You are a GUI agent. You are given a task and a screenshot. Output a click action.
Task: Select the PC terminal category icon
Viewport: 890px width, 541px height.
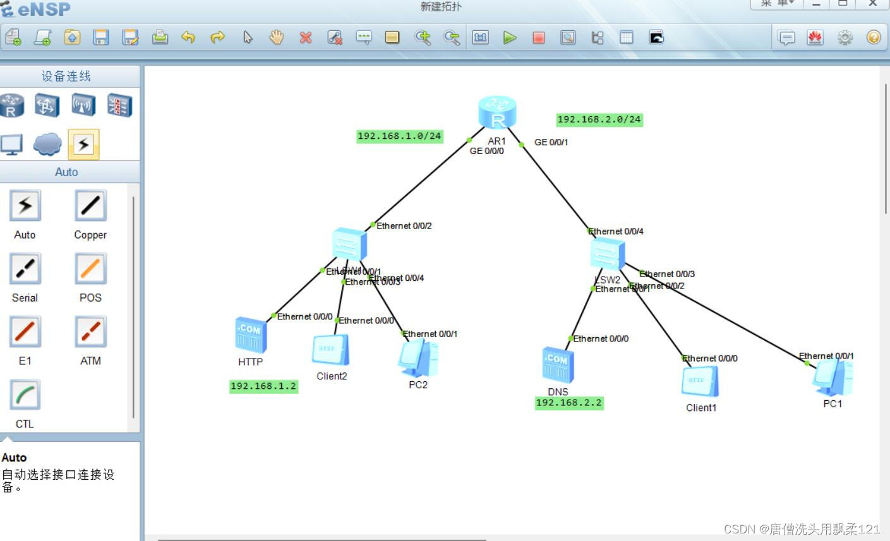click(11, 144)
